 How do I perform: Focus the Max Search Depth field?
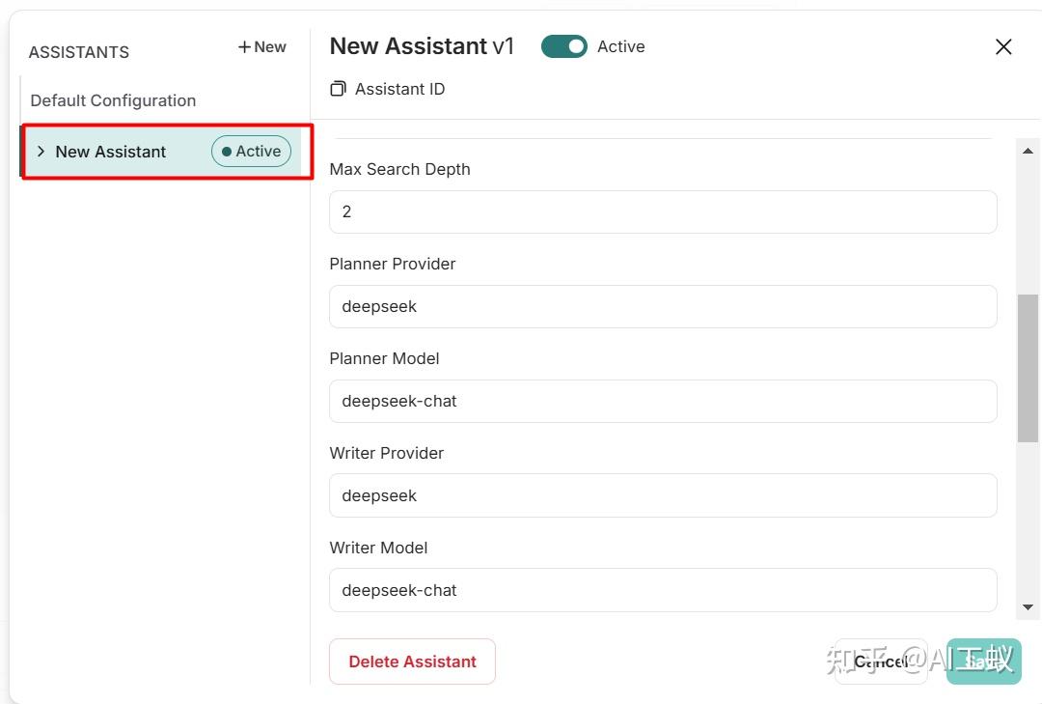click(663, 211)
